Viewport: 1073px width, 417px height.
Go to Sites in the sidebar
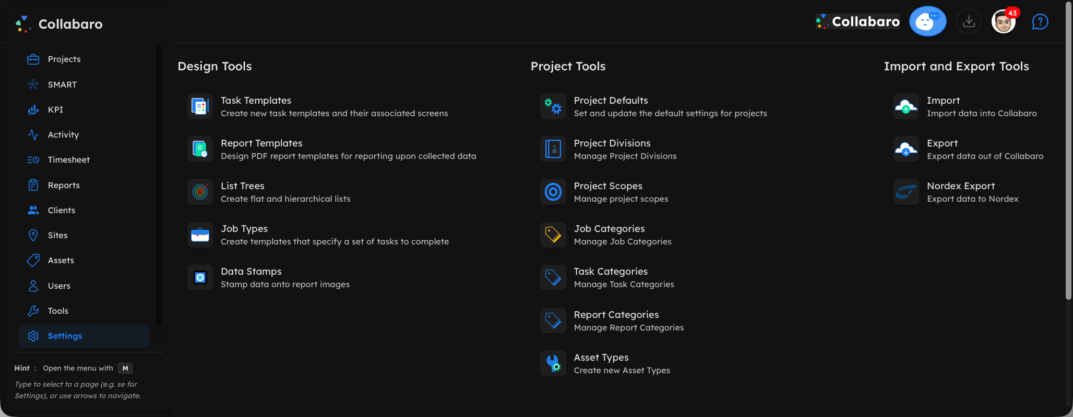pos(85,235)
